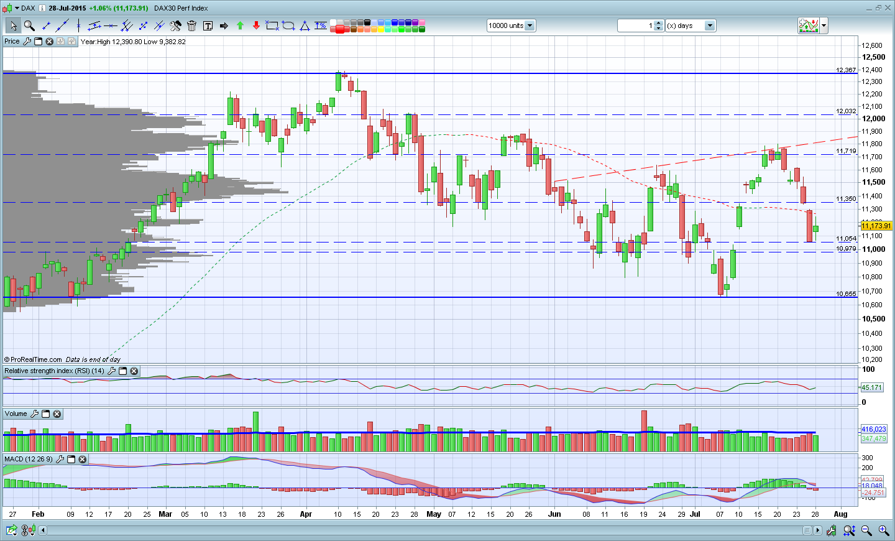Open object settings with hammer and wrench icon

[175, 25]
